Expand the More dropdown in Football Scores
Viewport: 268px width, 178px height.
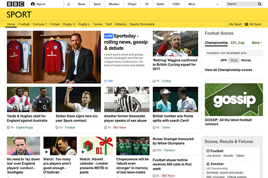(x=256, y=43)
